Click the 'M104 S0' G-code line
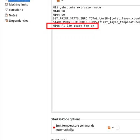This screenshot has height=140, width=140. (x=59, y=15)
